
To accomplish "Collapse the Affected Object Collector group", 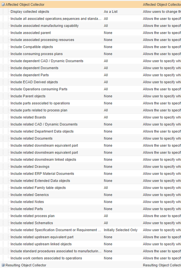I will [3, 4].
